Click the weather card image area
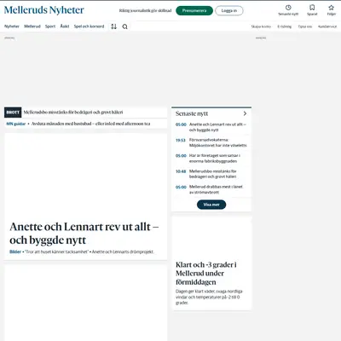 (211, 237)
